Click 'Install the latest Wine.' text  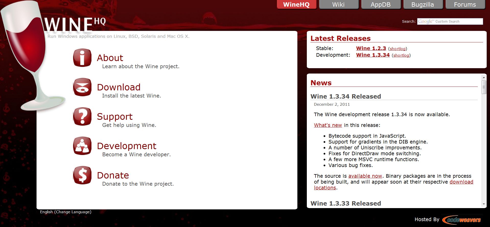[x=132, y=96]
